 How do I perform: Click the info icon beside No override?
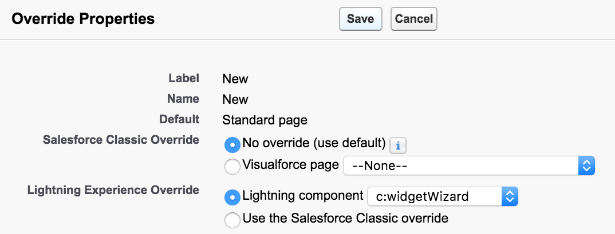pos(397,146)
